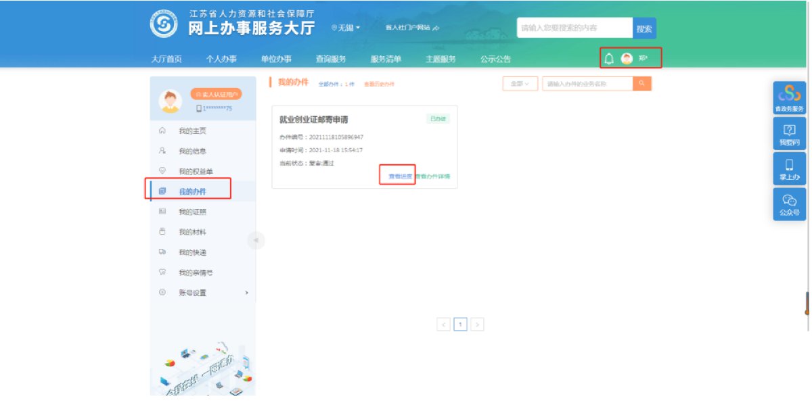Open the user avatar in top bar
The image size is (812, 403).
627,59
